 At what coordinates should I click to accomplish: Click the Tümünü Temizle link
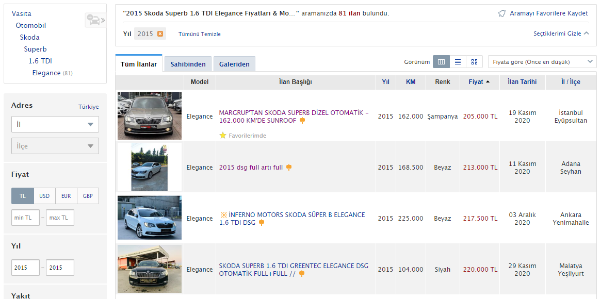(x=199, y=34)
